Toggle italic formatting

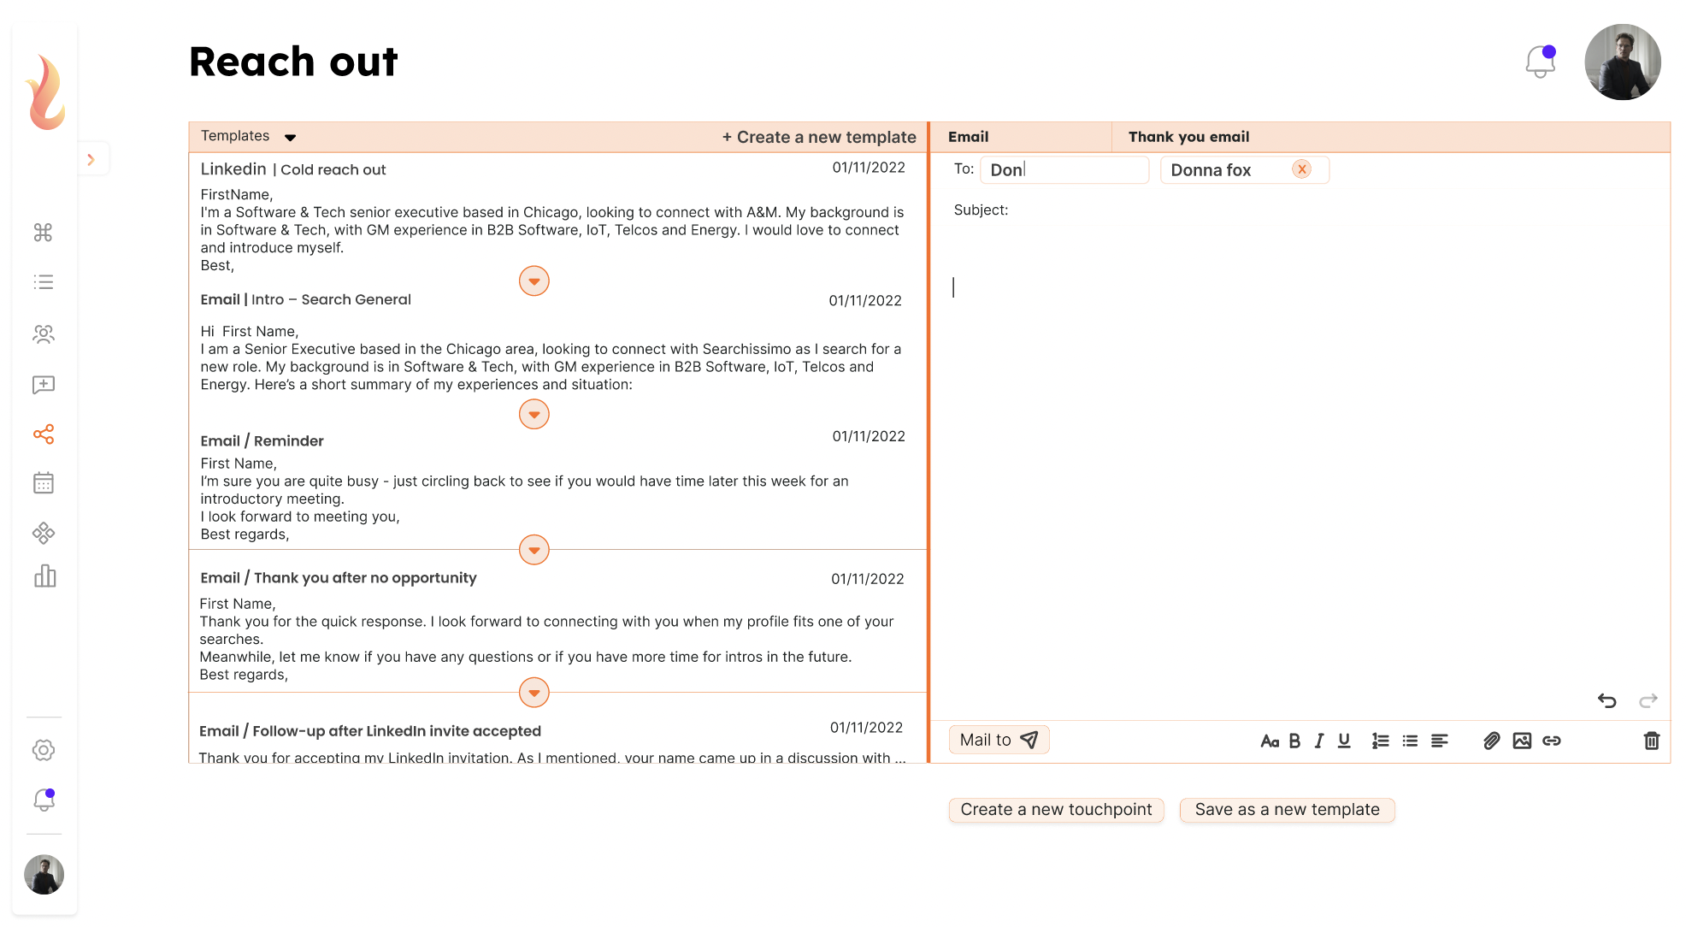[x=1319, y=741]
